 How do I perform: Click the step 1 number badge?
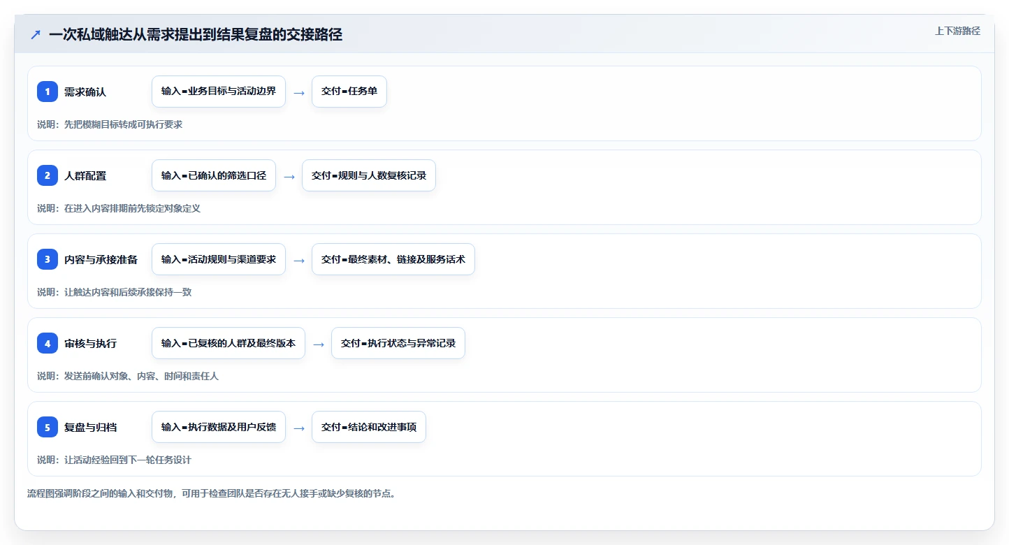click(48, 92)
